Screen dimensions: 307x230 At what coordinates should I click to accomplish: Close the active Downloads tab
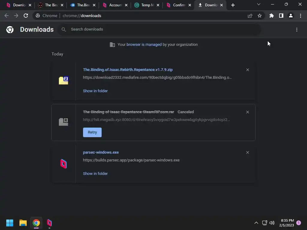coord(222,5)
